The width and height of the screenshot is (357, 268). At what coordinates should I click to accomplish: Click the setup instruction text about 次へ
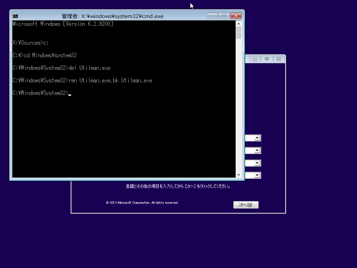178,186
